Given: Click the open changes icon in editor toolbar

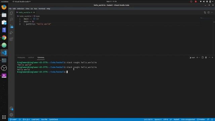Looking at the screenshot, I should [205, 12].
